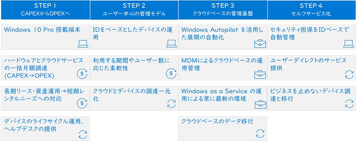Viewport: 356px width, 141px height.
Task: Select the STEP 1 CAPEXからOPEXへ header
Action: 46,10
